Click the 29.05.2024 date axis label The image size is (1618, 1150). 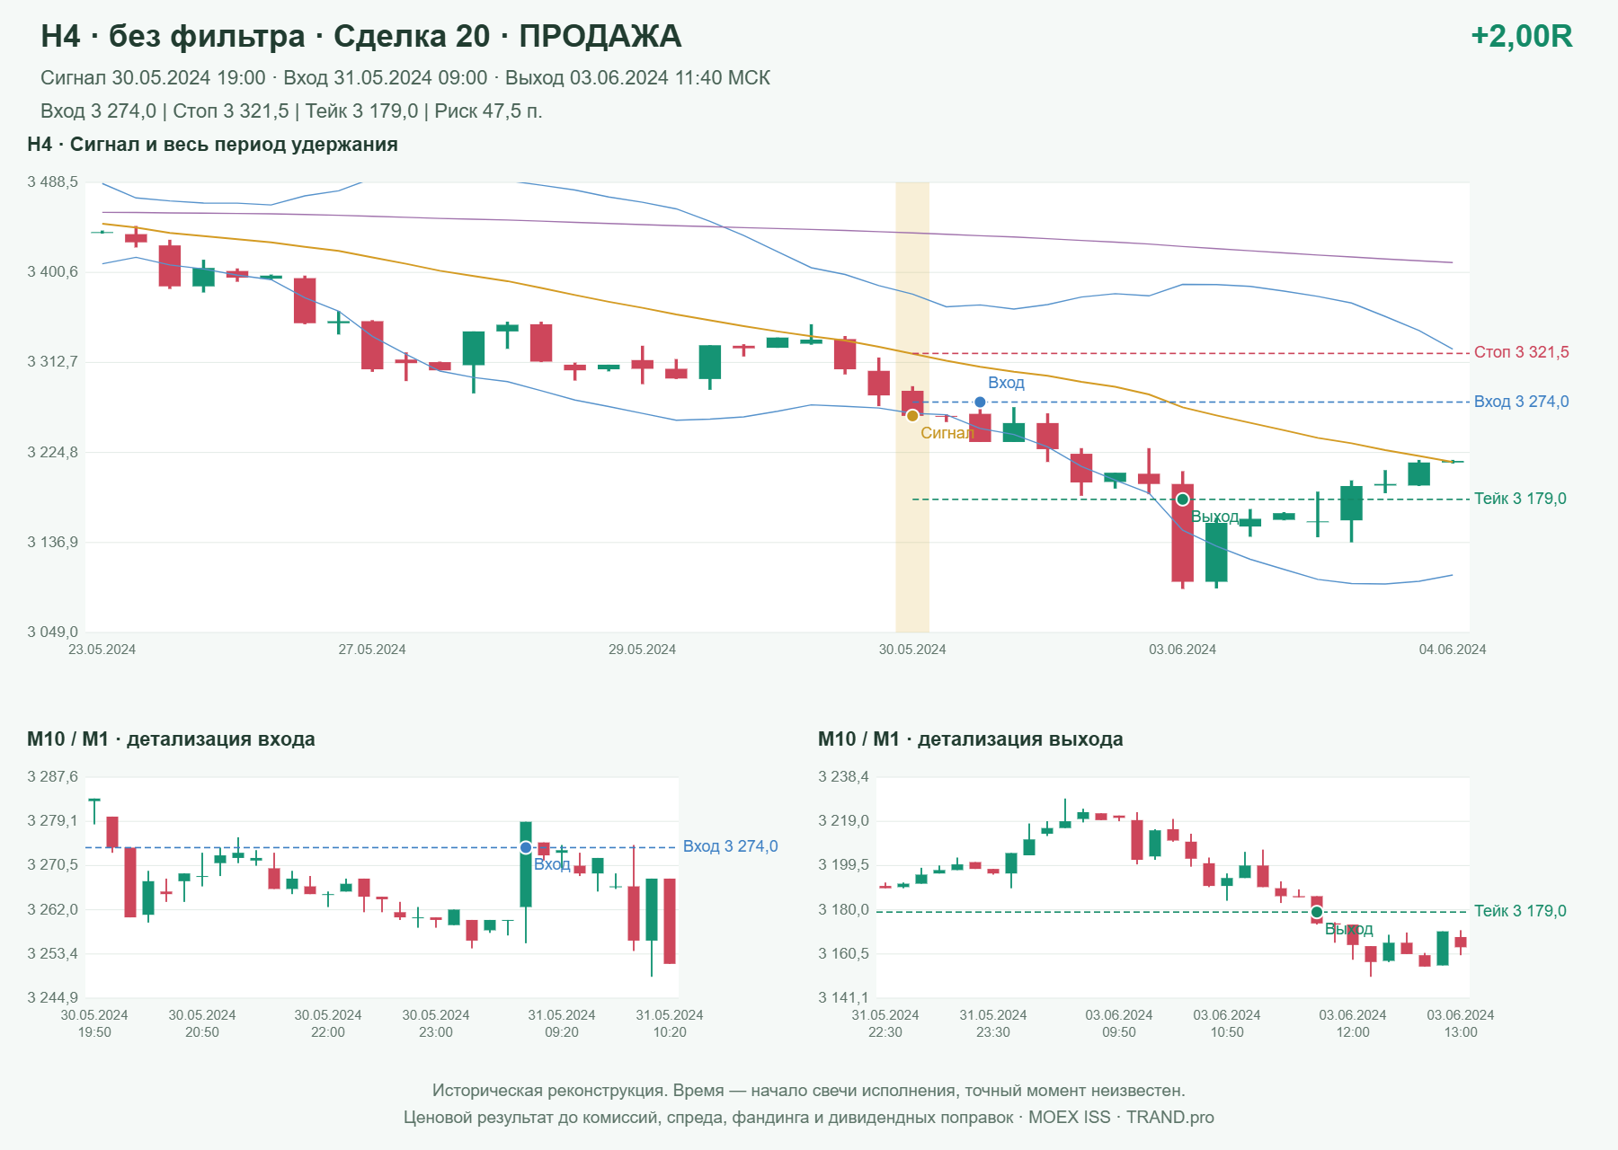click(643, 650)
